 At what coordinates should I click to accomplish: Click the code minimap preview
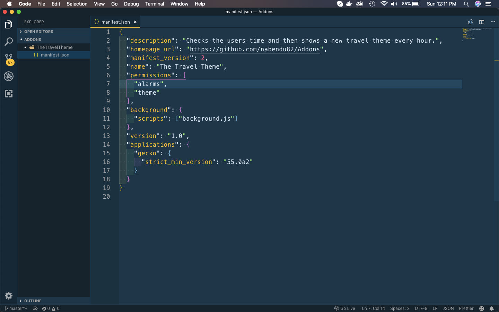[478, 34]
